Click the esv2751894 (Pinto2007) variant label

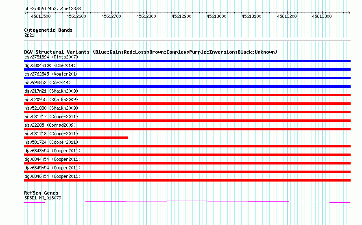(x=51, y=57)
